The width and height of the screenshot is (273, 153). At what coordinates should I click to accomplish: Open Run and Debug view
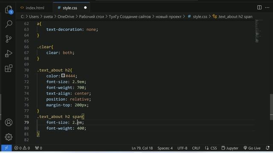pos(9,54)
